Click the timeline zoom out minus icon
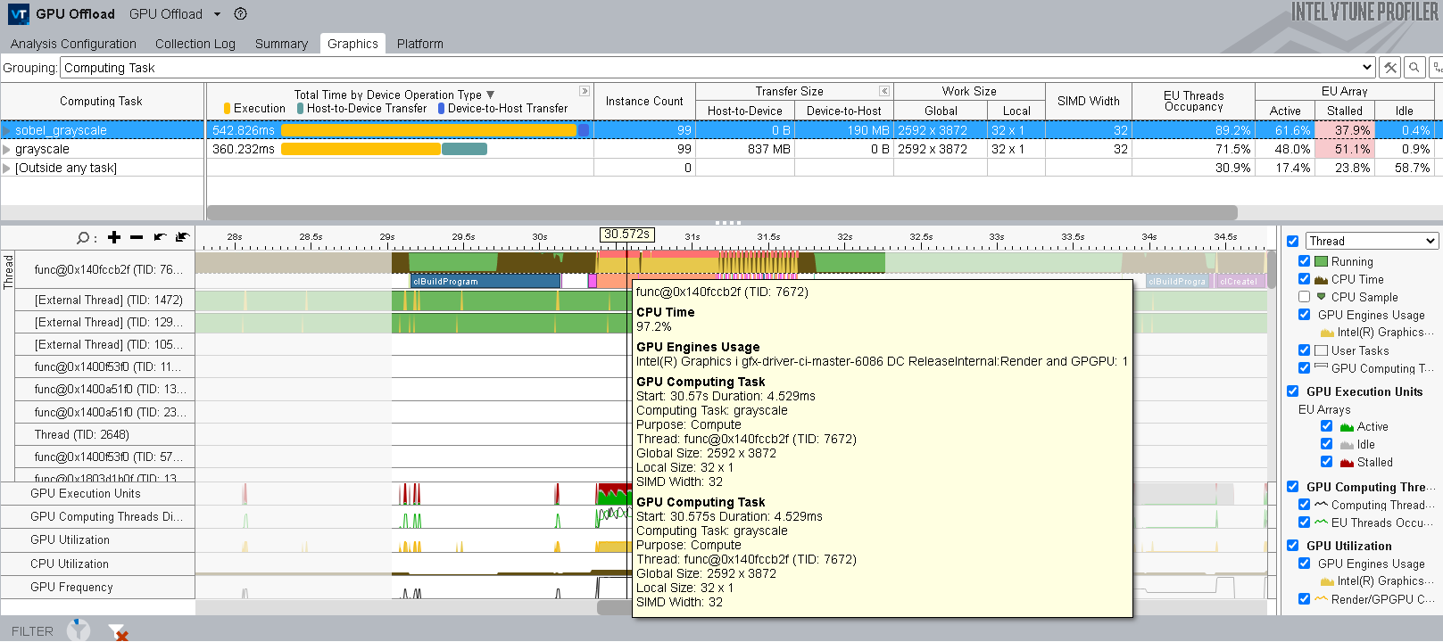Viewport: 1443px width, 642px height. (x=137, y=237)
